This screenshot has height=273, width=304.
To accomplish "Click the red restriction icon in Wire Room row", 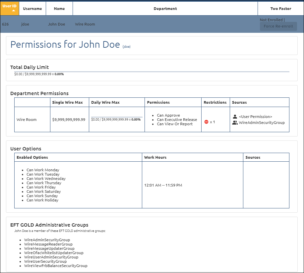I will point(206,122).
